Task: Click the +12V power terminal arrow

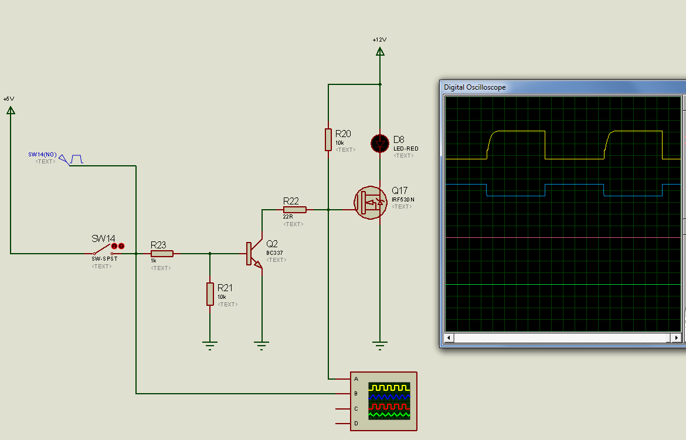Action: point(380,52)
